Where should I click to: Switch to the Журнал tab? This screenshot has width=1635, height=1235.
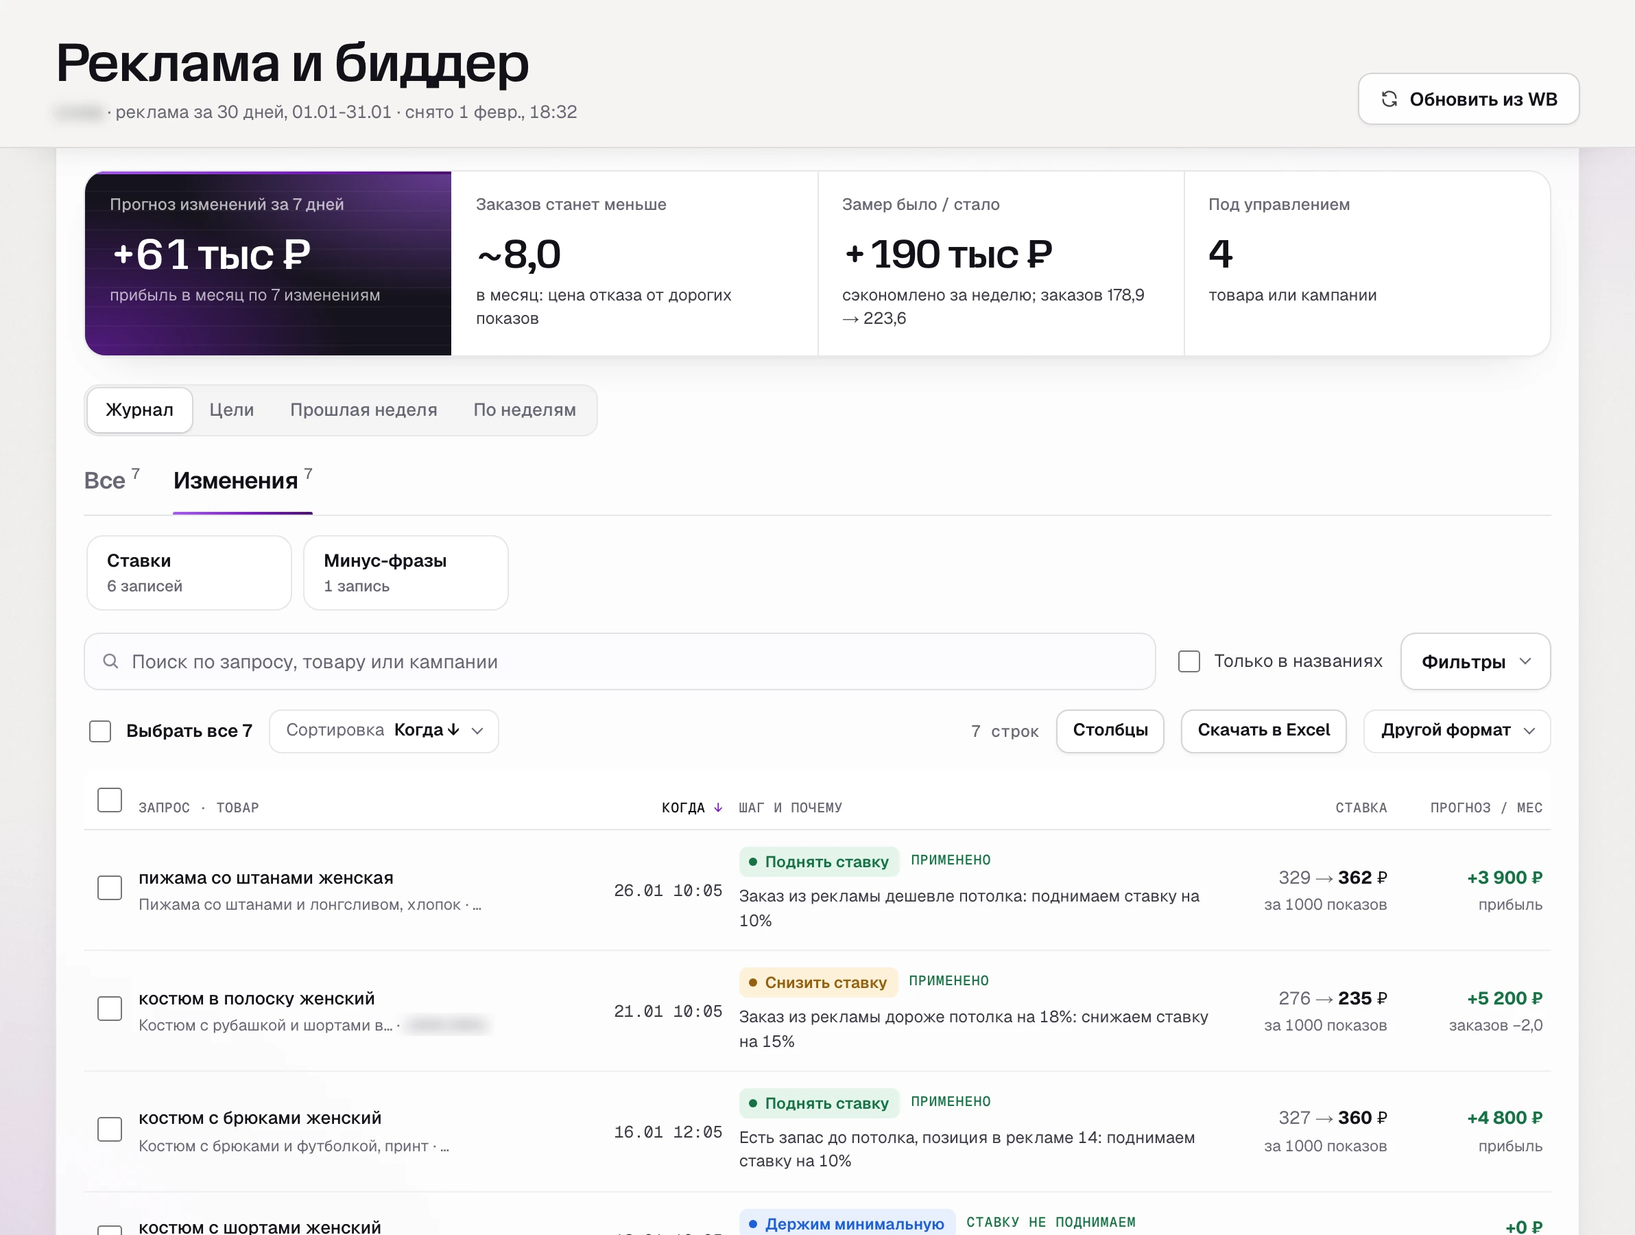[x=140, y=410]
